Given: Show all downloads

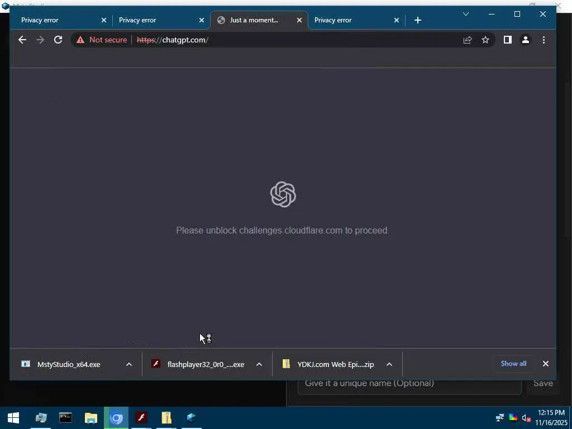Looking at the screenshot, I should [x=513, y=363].
